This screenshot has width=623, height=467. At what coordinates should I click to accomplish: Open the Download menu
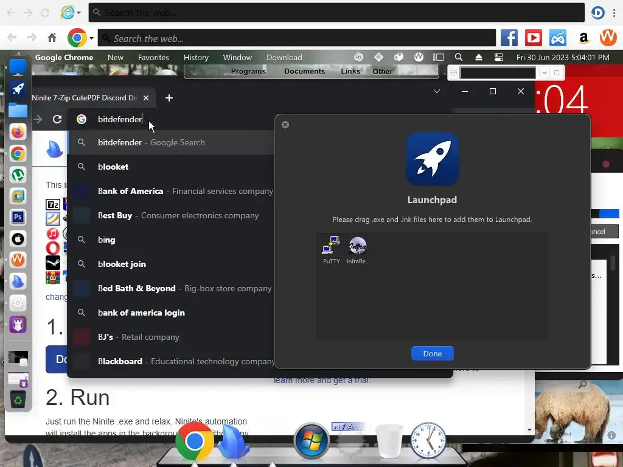click(284, 58)
